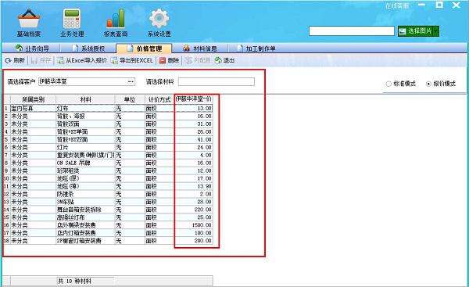469x287 pixels.
Task: Open the 基础档案 basket icon
Action: pos(29,19)
